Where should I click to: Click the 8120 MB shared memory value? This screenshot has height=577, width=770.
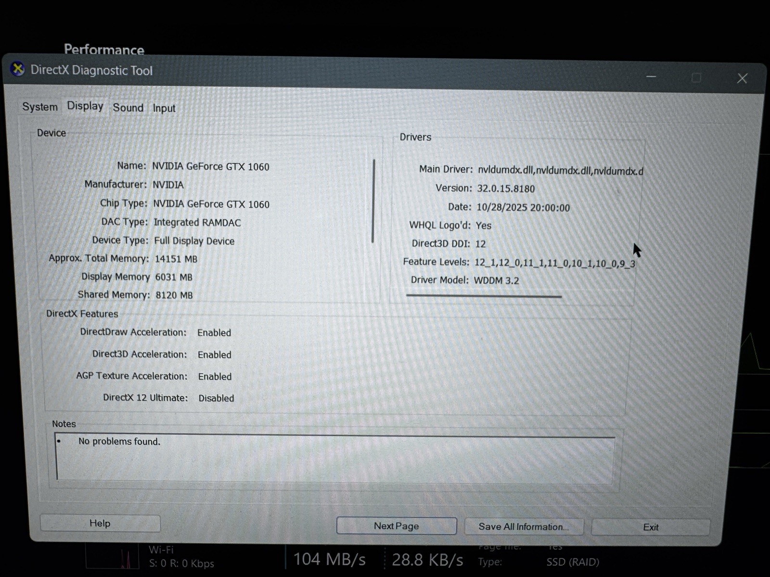pos(174,295)
